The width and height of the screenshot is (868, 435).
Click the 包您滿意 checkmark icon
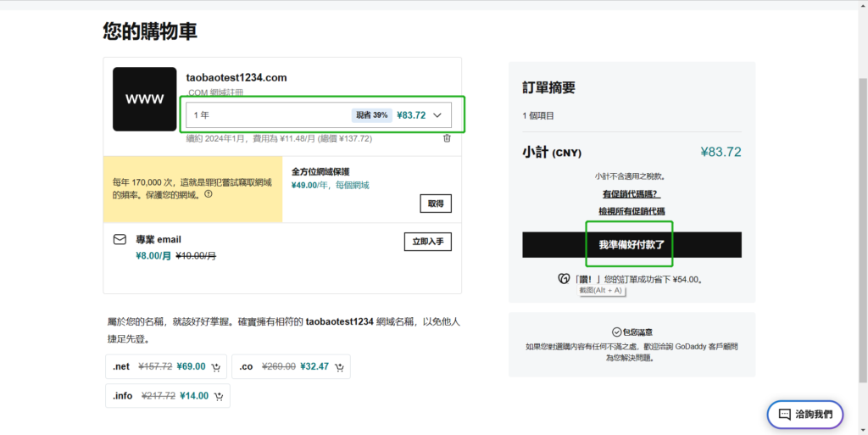pyautogui.click(x=617, y=332)
